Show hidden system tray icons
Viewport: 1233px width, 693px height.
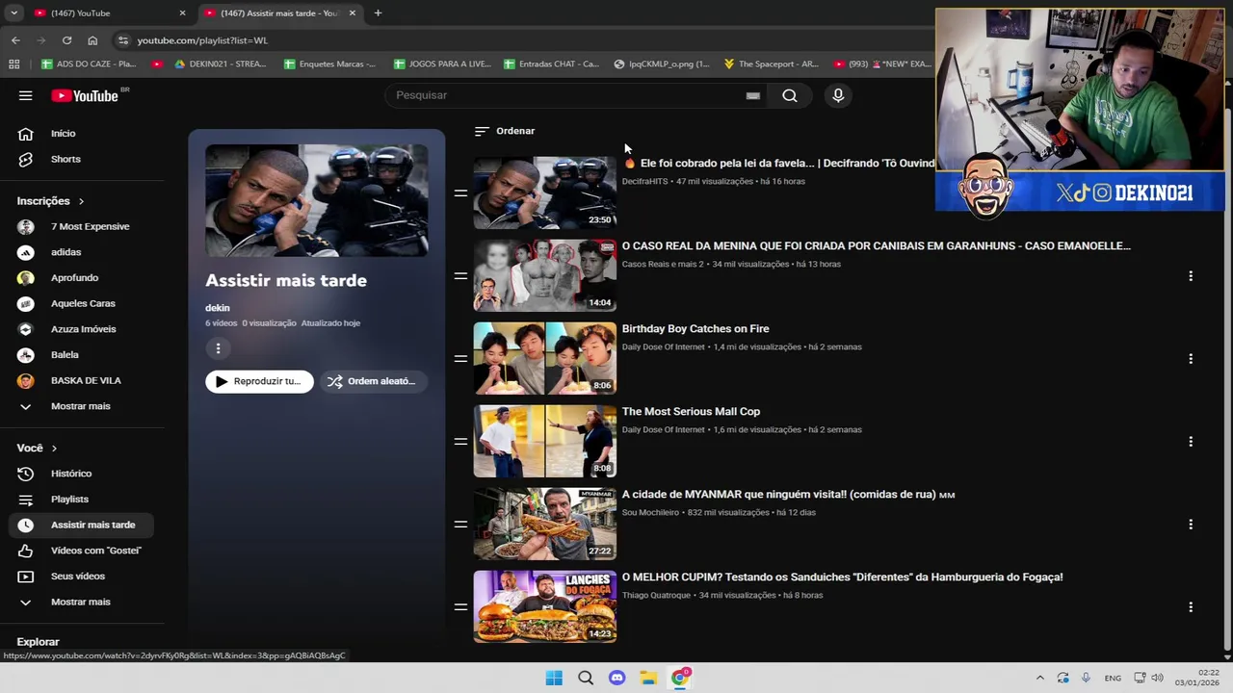point(1039,678)
